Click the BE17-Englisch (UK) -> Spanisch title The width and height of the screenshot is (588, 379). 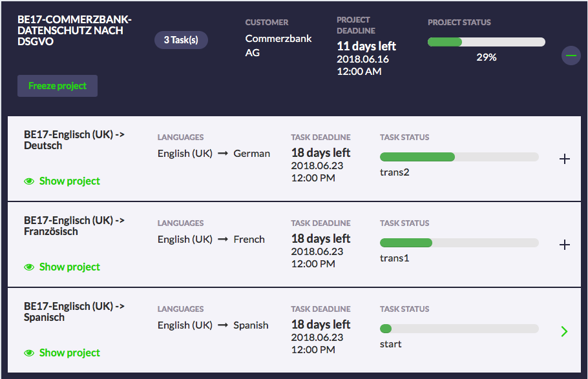point(74,311)
